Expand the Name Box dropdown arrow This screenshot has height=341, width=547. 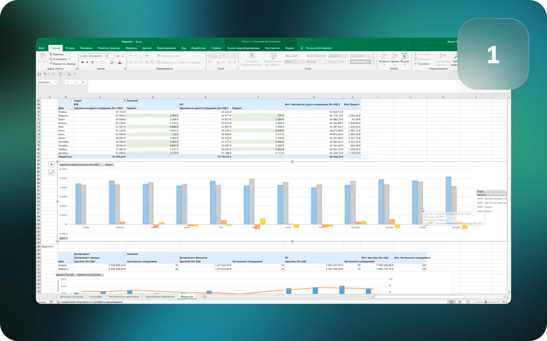(56, 82)
